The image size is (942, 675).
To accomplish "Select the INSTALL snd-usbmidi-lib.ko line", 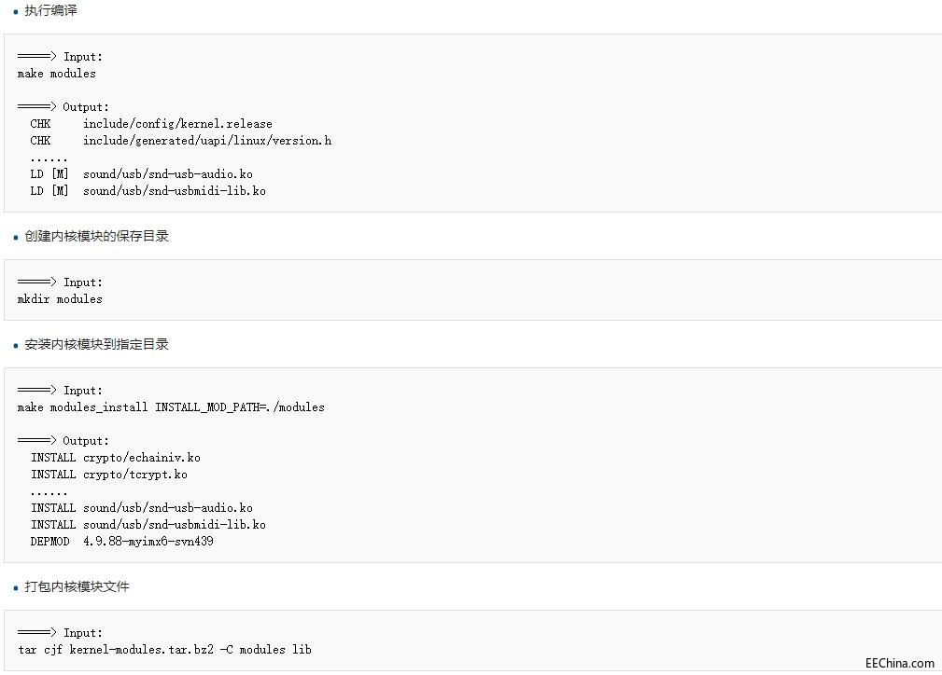I will click(148, 525).
